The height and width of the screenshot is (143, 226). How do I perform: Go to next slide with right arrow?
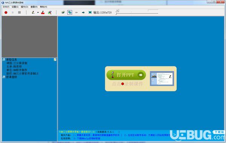[83, 12]
